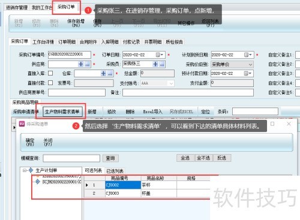Focus the 备注 remarks input field
This screenshot has height=220, width=300.
tap(188, 92)
